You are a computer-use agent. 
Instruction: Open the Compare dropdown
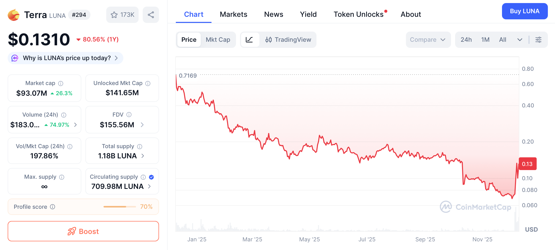pyautogui.click(x=428, y=40)
